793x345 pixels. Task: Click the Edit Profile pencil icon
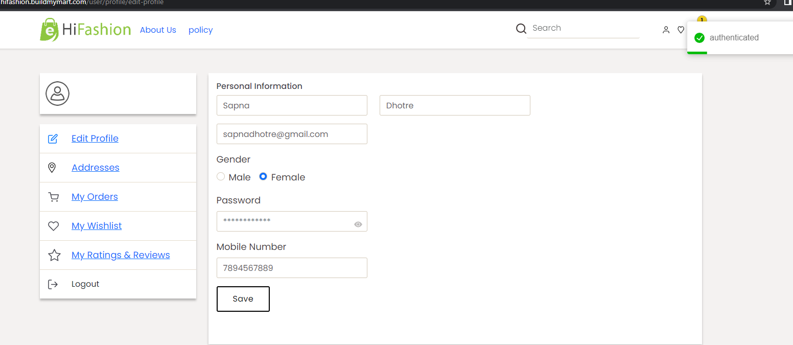click(x=53, y=139)
